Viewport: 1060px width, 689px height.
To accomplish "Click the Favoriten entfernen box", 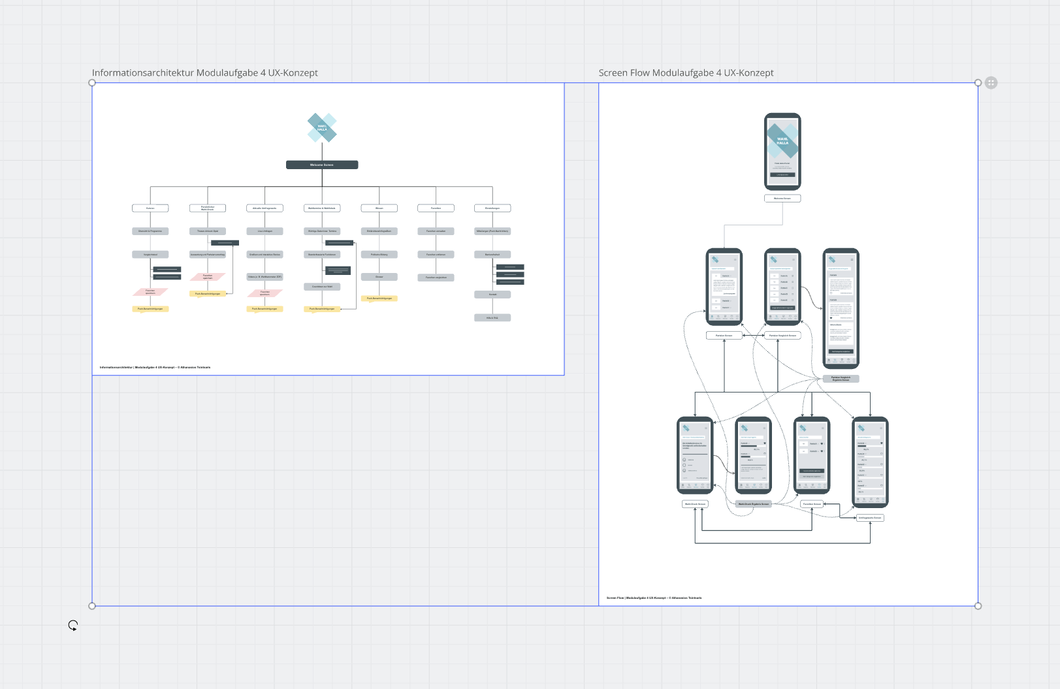I will pyautogui.click(x=436, y=255).
